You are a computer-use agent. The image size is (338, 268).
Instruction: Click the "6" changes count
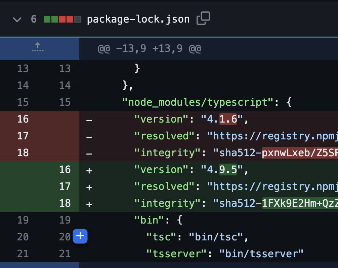[34, 19]
